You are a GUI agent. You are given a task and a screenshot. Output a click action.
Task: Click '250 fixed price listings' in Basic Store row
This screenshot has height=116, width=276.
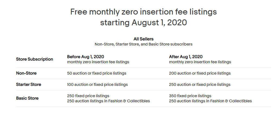click(x=88, y=96)
